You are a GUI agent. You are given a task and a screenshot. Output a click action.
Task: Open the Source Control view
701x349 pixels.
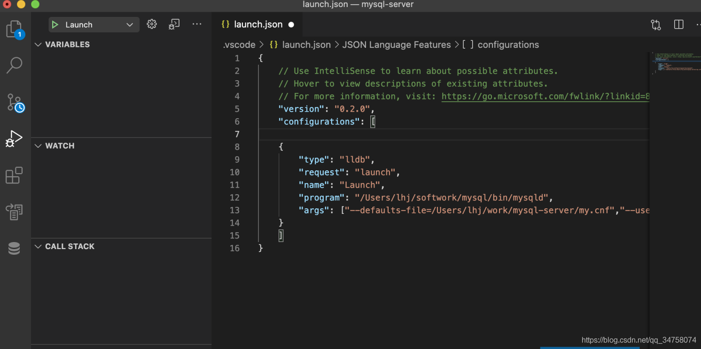pyautogui.click(x=14, y=103)
